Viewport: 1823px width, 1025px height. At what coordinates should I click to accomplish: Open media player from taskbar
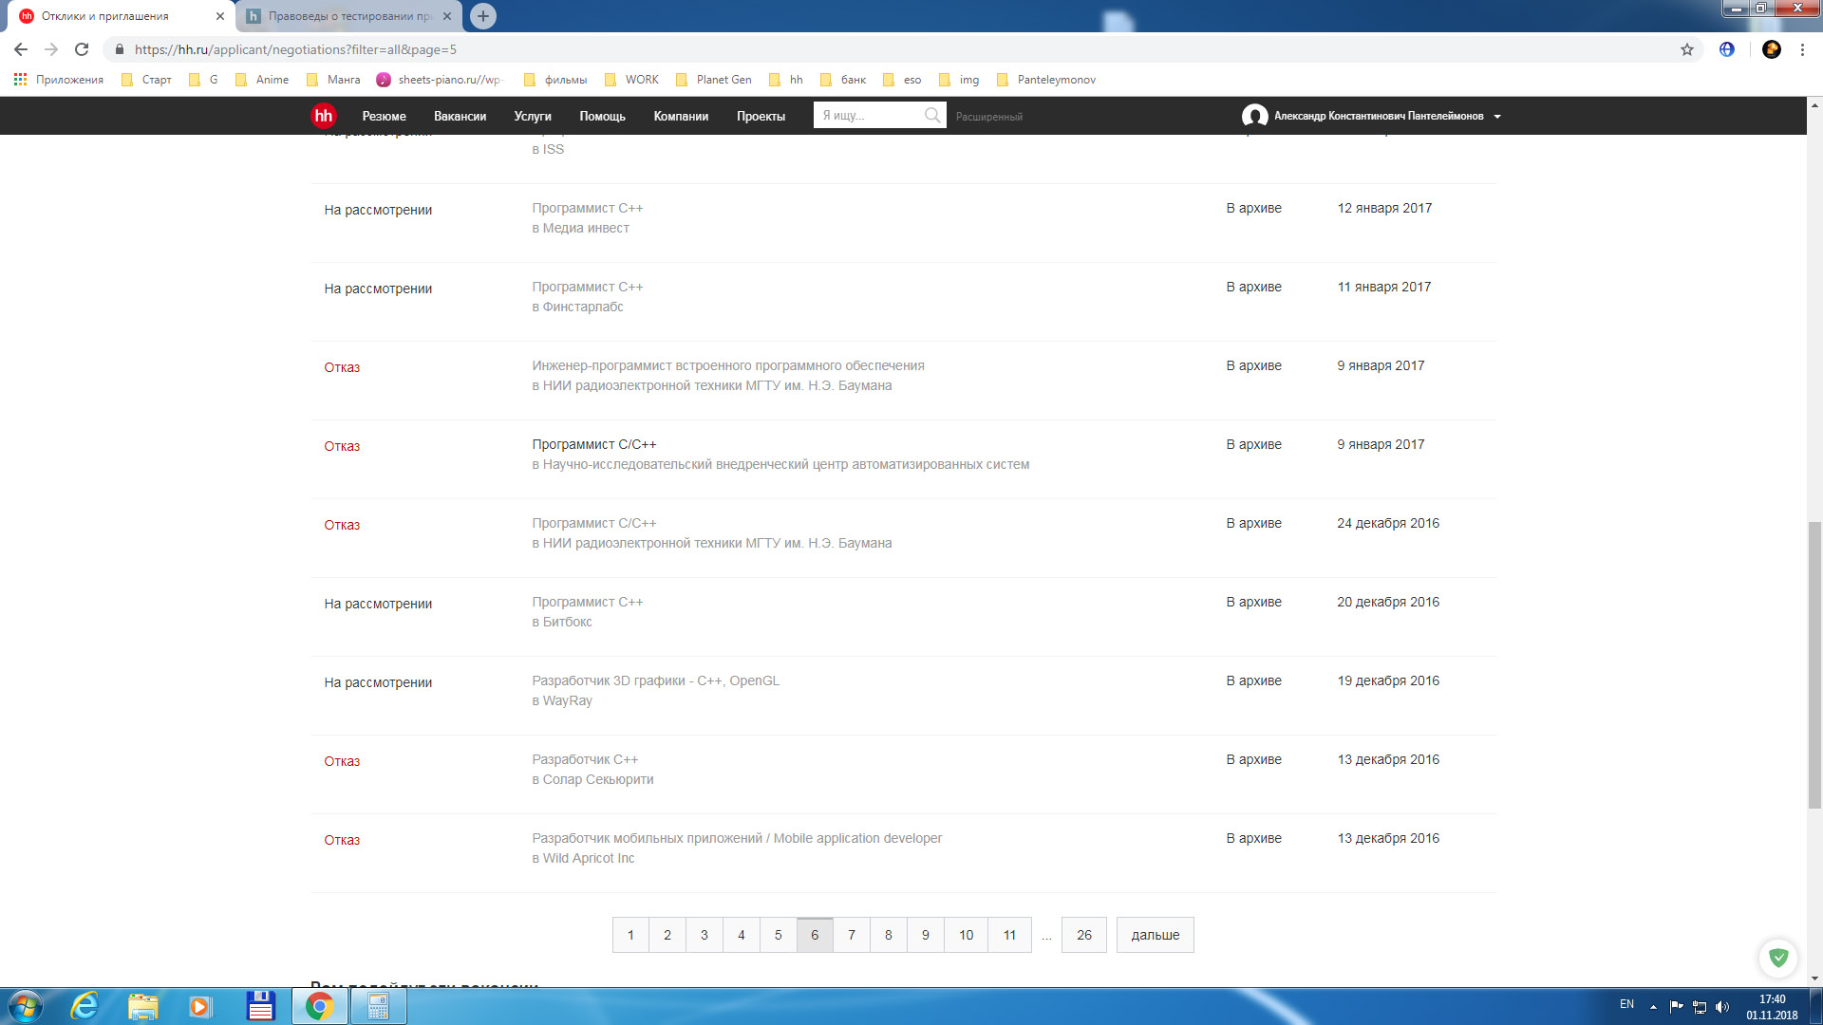200,1006
